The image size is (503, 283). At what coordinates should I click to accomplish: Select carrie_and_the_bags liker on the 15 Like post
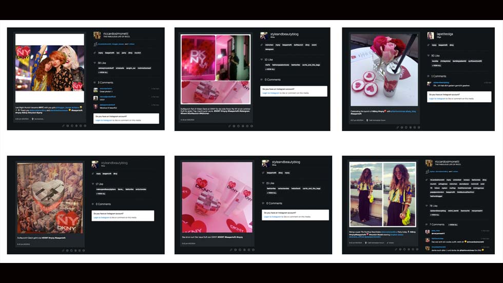point(311,188)
